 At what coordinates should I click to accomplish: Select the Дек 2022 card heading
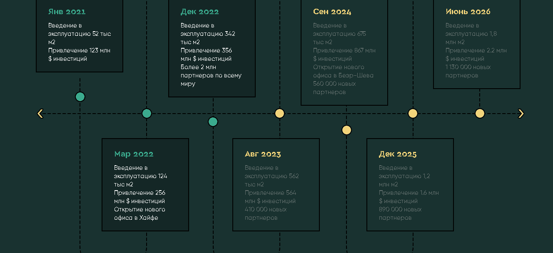tap(199, 12)
